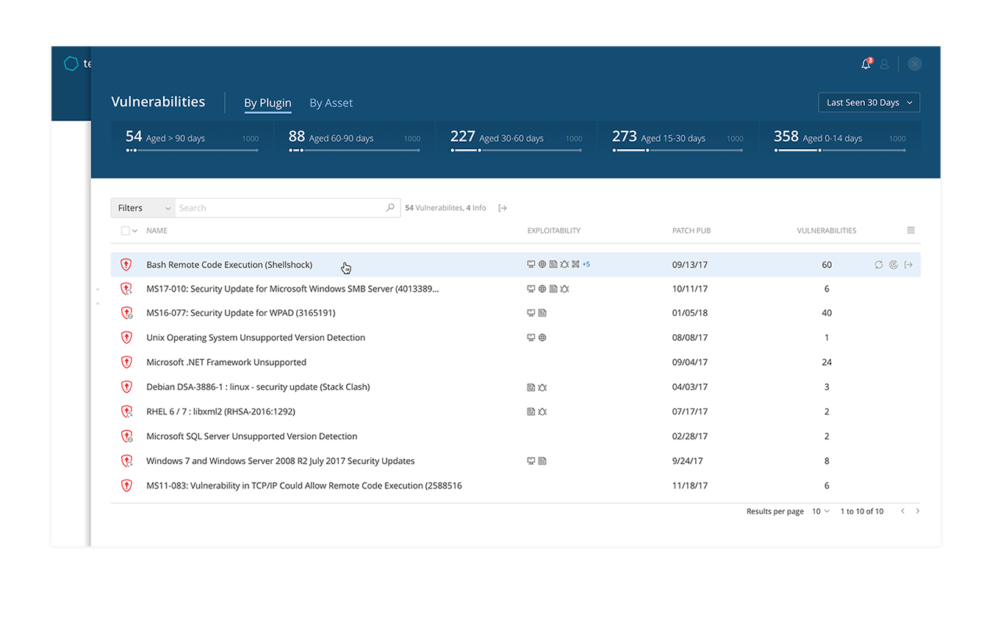The width and height of the screenshot is (992, 617).
Task: Open the notifications bell icon
Action: tap(866, 65)
